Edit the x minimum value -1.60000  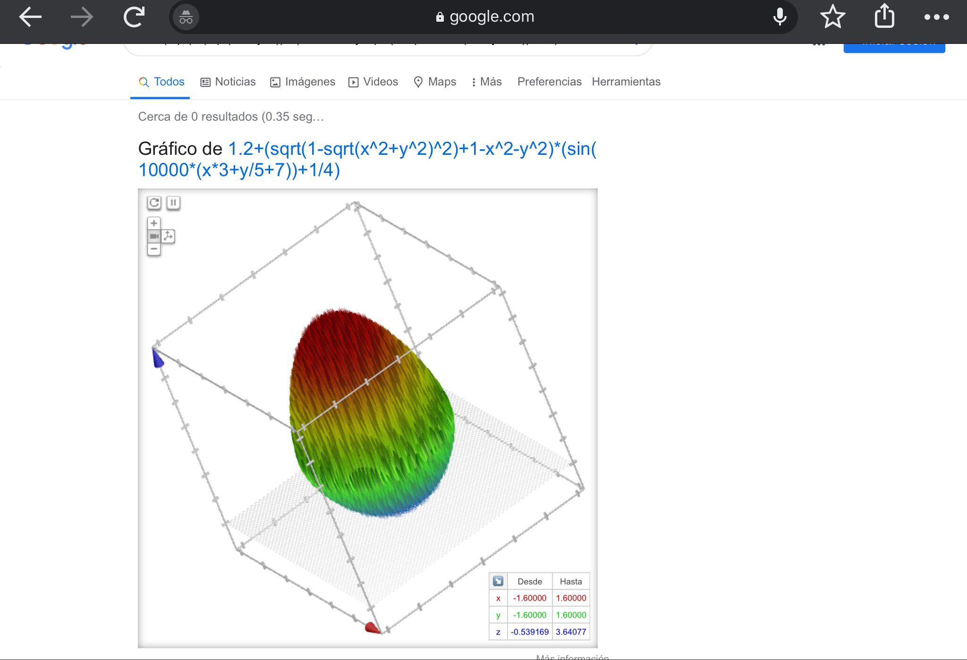point(529,598)
